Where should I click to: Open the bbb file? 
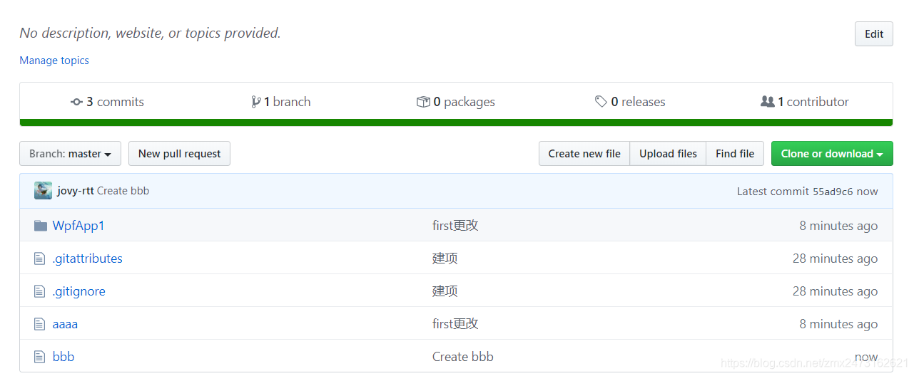coord(64,357)
